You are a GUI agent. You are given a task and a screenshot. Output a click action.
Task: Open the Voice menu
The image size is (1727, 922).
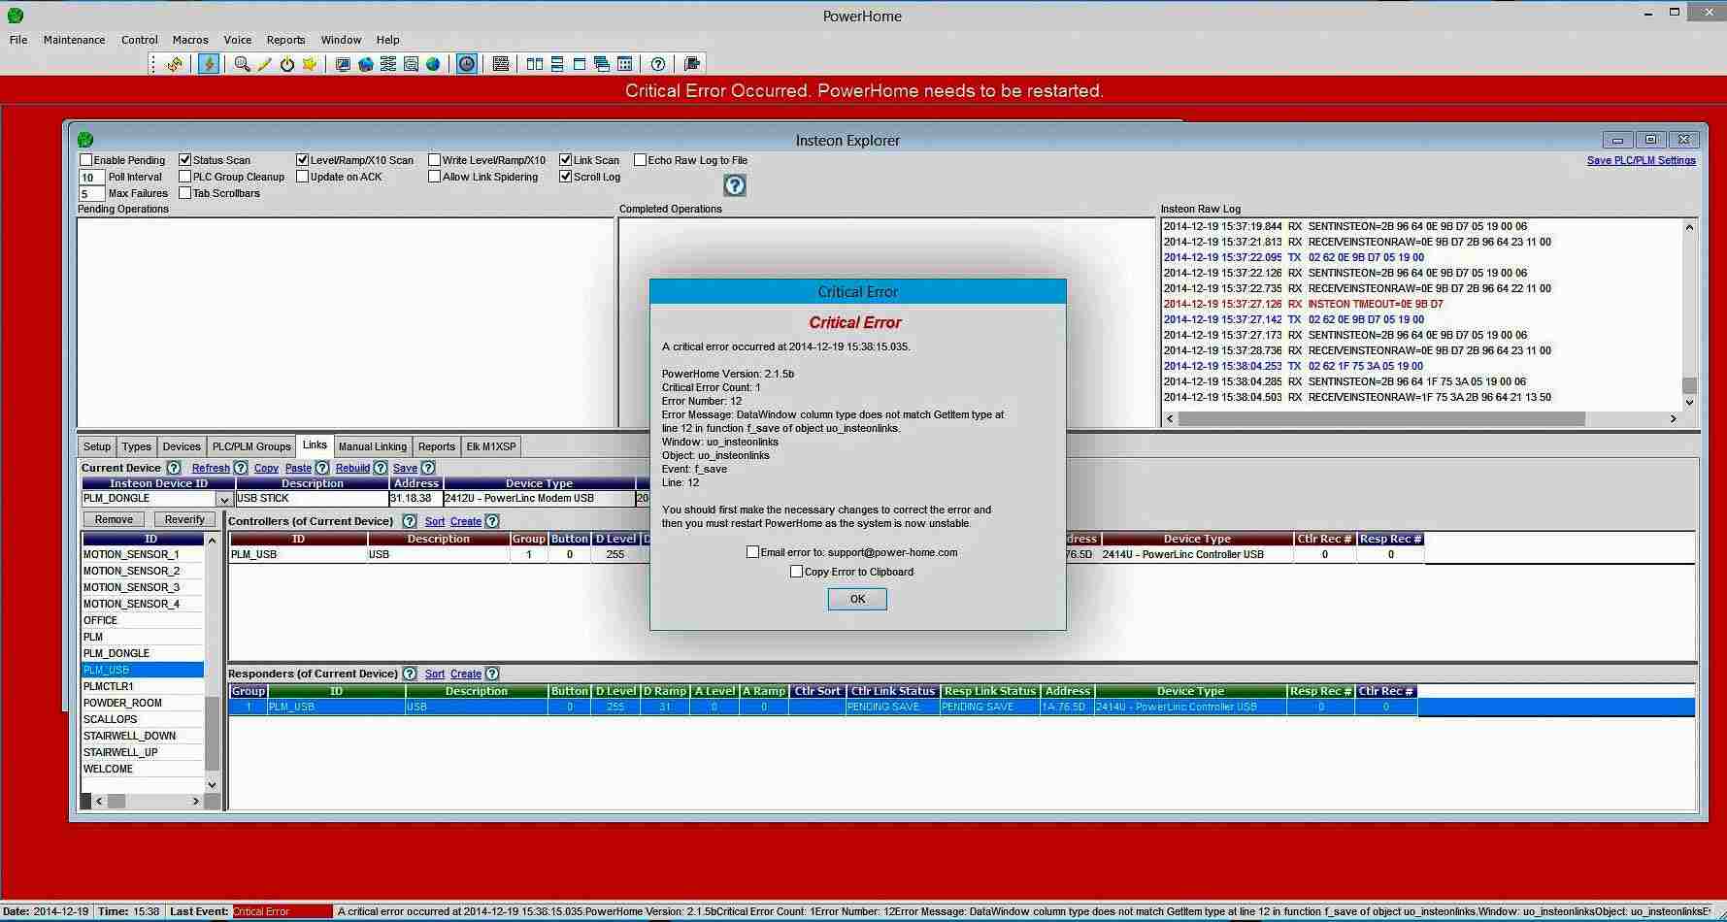(238, 40)
